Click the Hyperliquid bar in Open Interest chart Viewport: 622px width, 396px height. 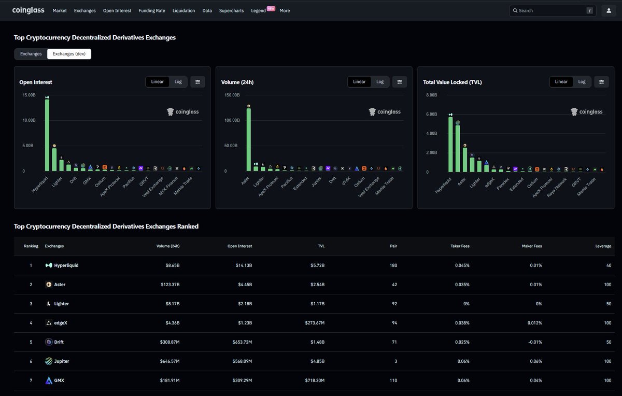(x=47, y=135)
